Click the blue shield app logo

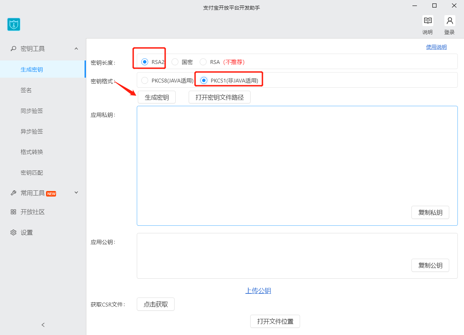coord(14,24)
